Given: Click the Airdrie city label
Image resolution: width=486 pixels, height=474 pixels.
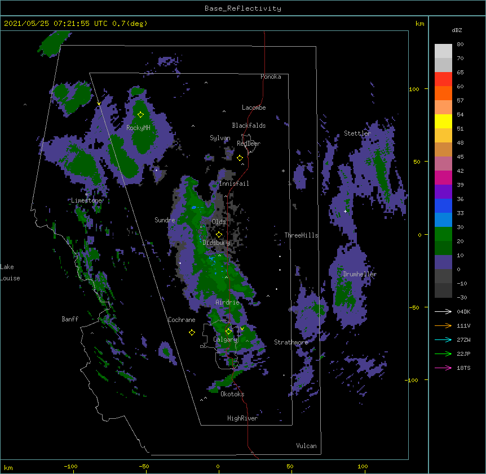Looking at the screenshot, I should pyautogui.click(x=227, y=302).
